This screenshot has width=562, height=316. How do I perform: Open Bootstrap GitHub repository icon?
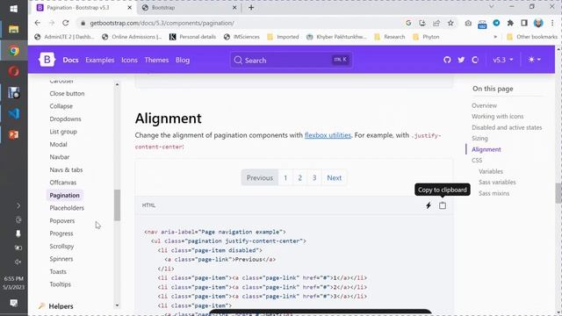pos(447,60)
